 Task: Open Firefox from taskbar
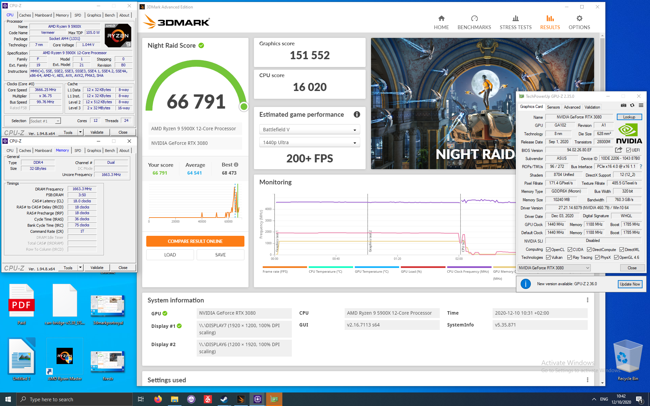pos(158,399)
